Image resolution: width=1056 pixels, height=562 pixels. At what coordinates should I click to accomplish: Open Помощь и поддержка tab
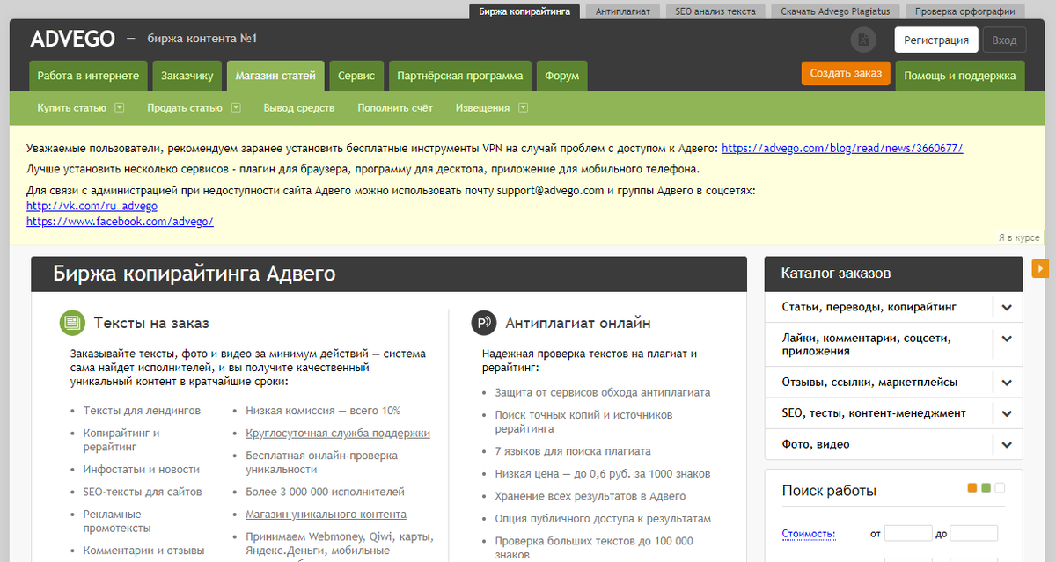pyautogui.click(x=960, y=76)
